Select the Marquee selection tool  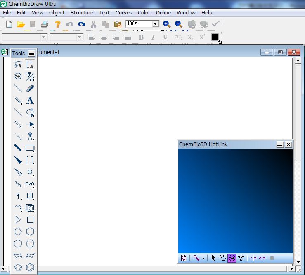(x=30, y=65)
